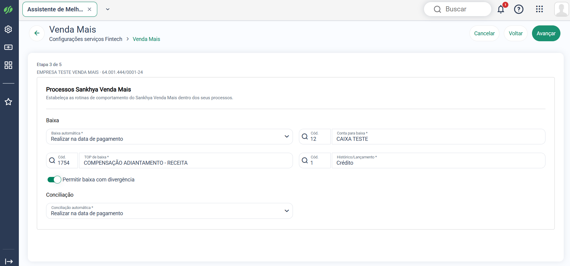Open the Baixa automática dropdown
The image size is (570, 266).
[x=169, y=137]
